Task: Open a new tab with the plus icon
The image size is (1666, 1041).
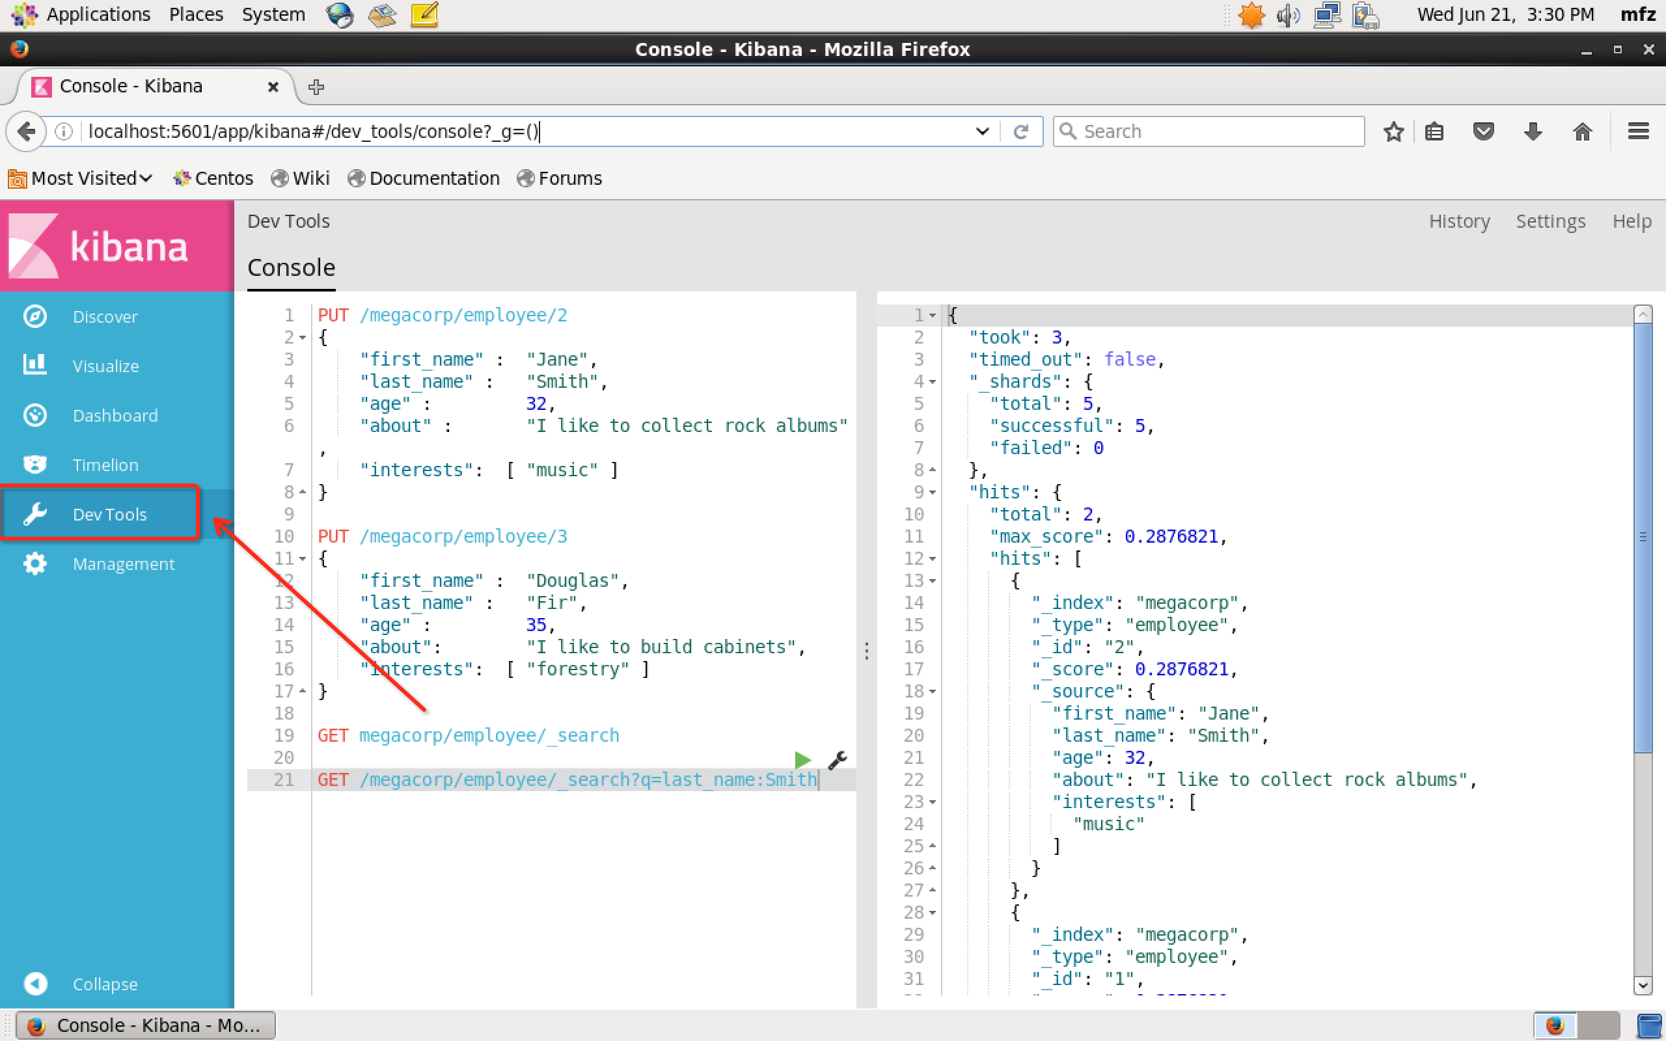Action: pos(316,87)
